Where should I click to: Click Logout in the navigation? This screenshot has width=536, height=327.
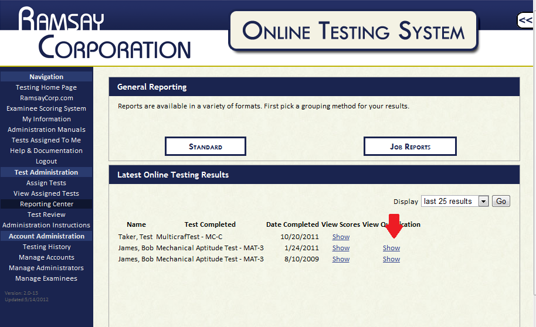(x=46, y=161)
